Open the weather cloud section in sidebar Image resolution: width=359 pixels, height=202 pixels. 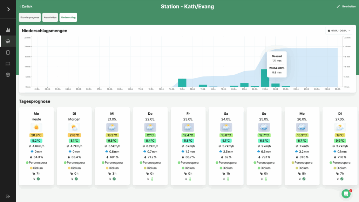(8, 41)
